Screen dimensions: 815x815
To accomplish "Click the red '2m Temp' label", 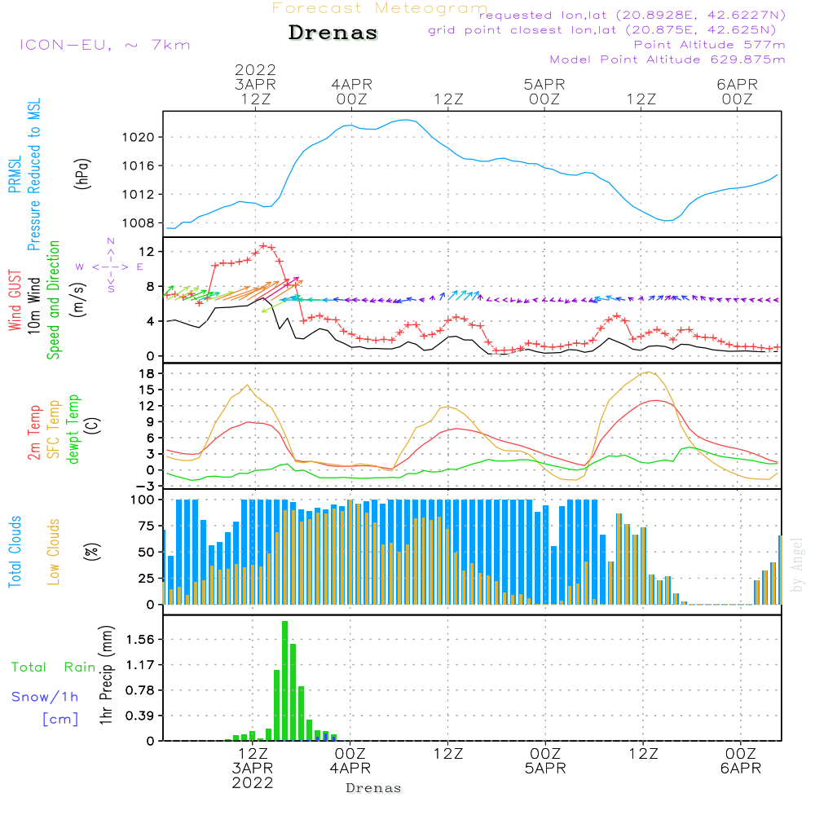I will point(33,433).
